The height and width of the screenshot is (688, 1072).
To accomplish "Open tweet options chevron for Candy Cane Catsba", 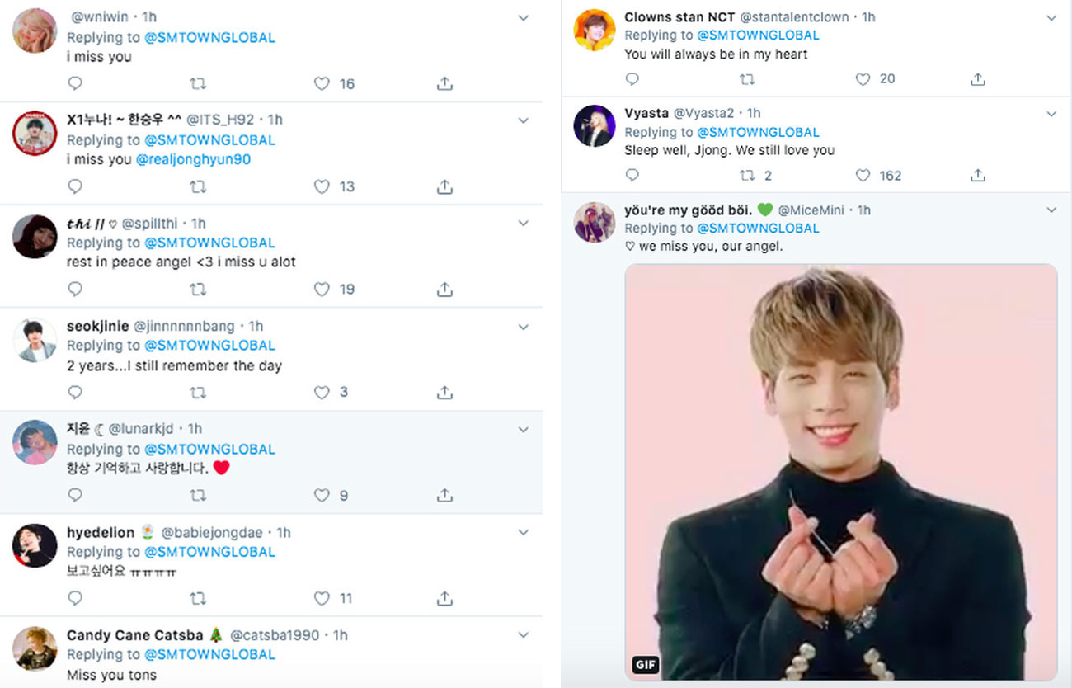I will coord(523,635).
